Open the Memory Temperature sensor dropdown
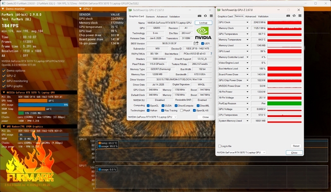The image size is (331, 192). coord(247,40)
